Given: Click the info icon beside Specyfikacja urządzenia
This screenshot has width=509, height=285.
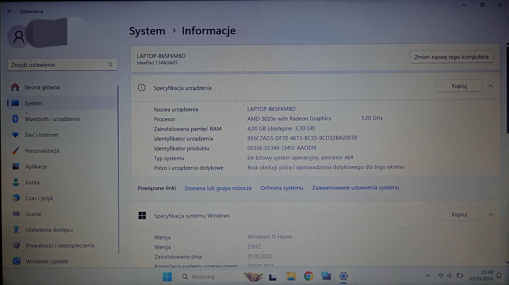Looking at the screenshot, I should [x=141, y=87].
